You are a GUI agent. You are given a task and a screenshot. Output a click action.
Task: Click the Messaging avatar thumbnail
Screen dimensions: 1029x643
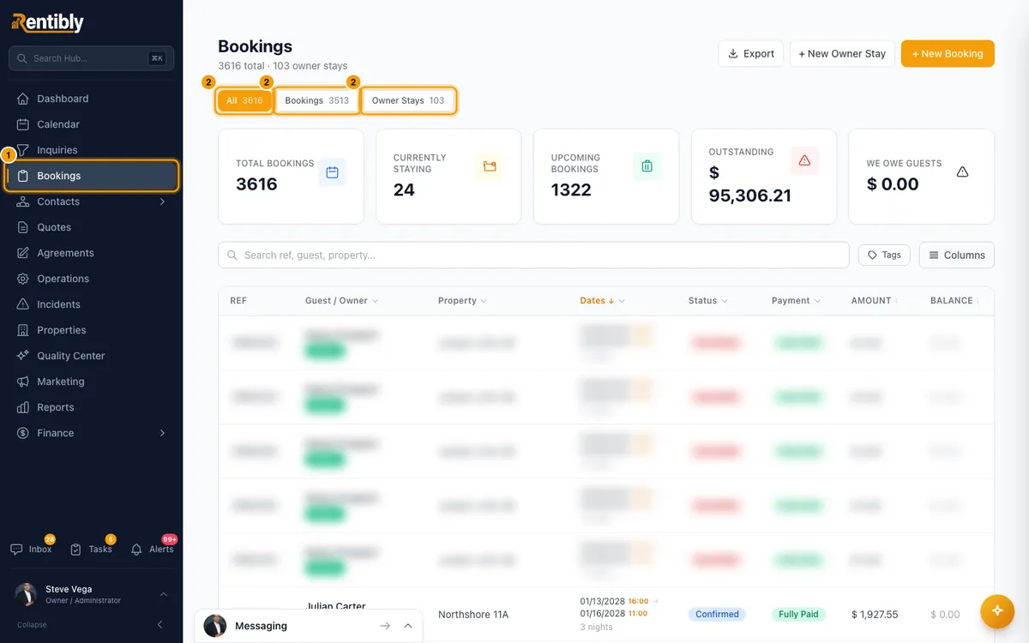(215, 626)
